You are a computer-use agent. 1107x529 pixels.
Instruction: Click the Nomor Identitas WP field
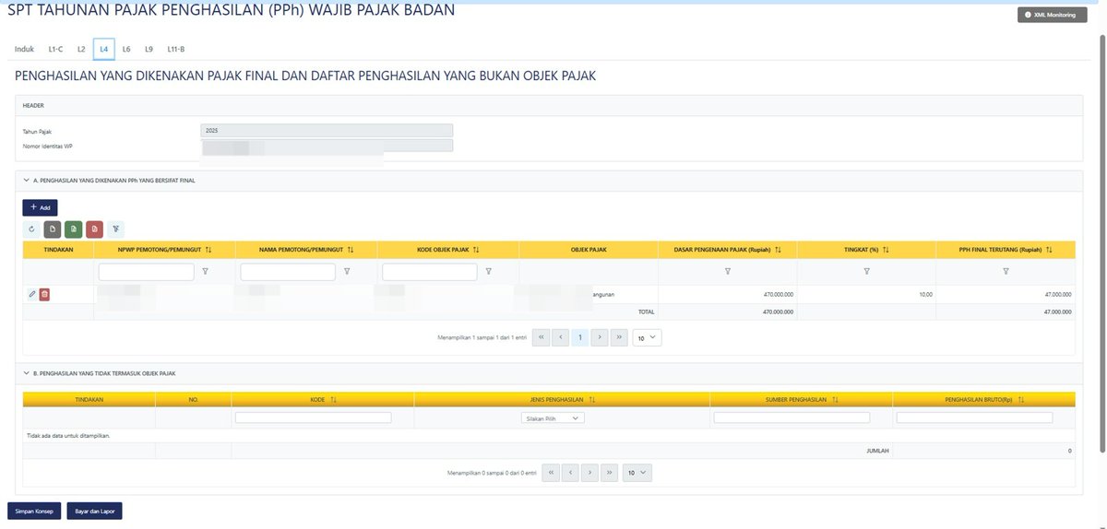[x=327, y=146]
